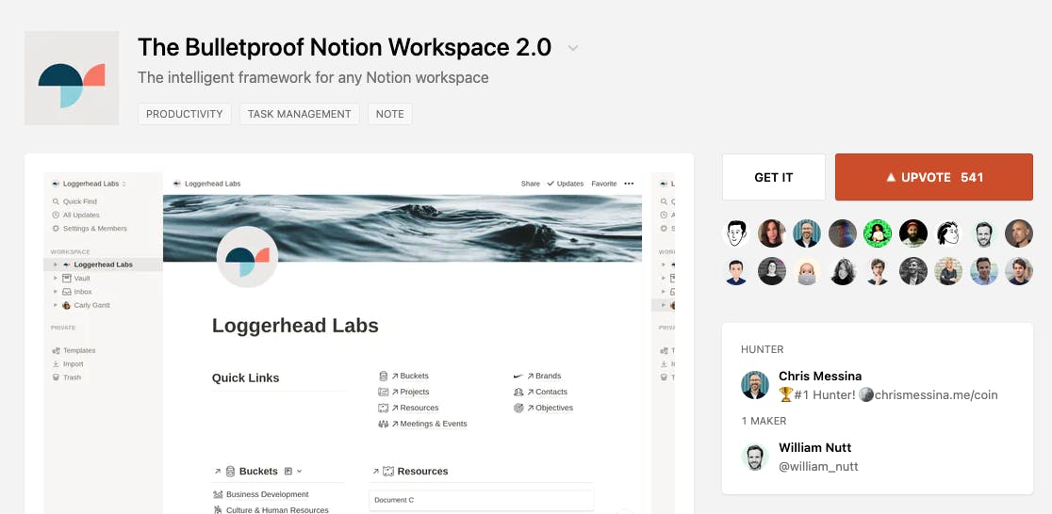Open the Document C resource card

click(x=481, y=500)
